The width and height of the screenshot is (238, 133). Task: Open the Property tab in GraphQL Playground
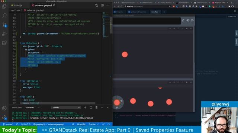119,12
